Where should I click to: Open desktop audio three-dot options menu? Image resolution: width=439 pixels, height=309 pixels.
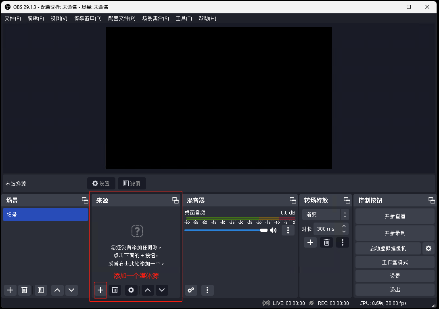[x=288, y=230]
